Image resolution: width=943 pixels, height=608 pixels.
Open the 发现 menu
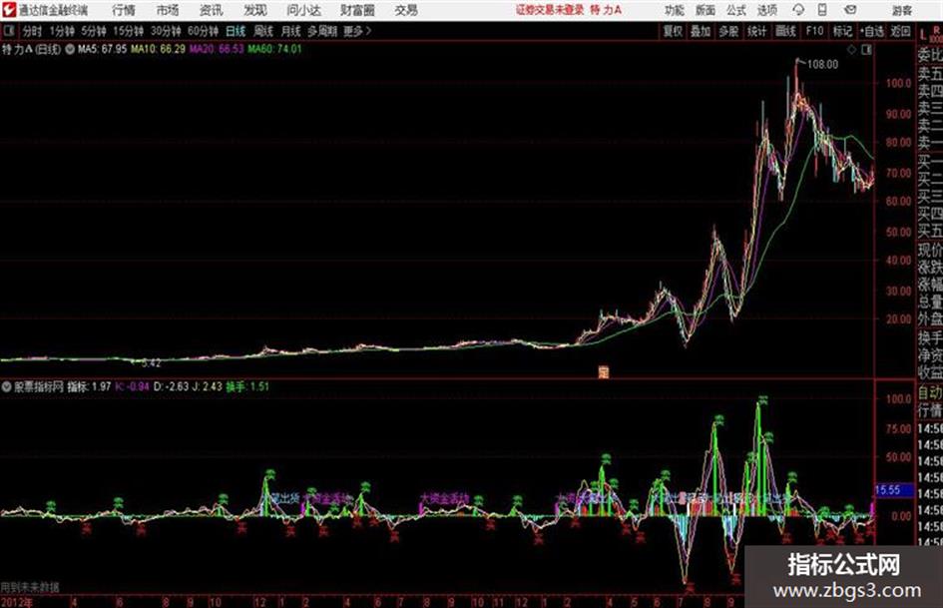255,10
